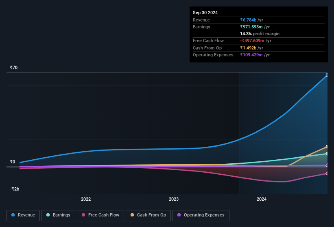Viewport: 334px width, 227px height.
Task: Click the ₹0 y-axis label
Action: click(x=13, y=162)
